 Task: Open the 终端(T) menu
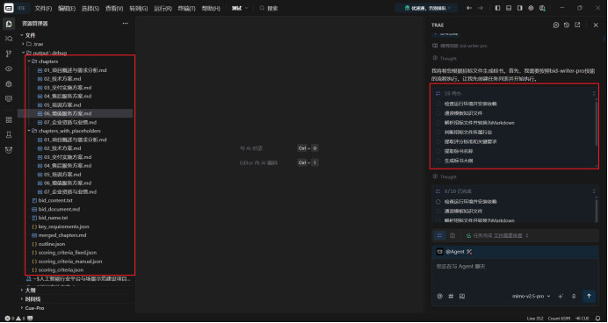click(186, 8)
